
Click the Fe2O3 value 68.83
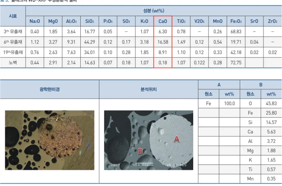click(236, 32)
